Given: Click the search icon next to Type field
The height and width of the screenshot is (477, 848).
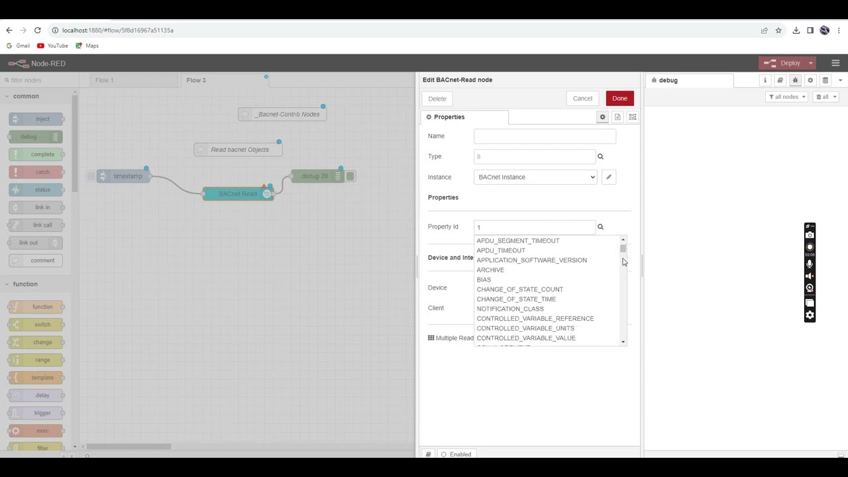Looking at the screenshot, I should (x=600, y=156).
